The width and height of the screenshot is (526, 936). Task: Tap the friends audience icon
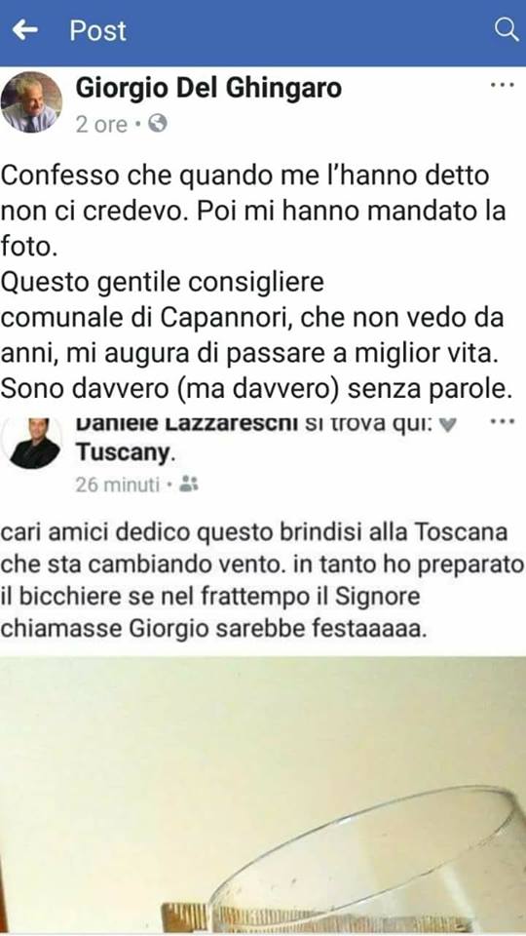188,485
